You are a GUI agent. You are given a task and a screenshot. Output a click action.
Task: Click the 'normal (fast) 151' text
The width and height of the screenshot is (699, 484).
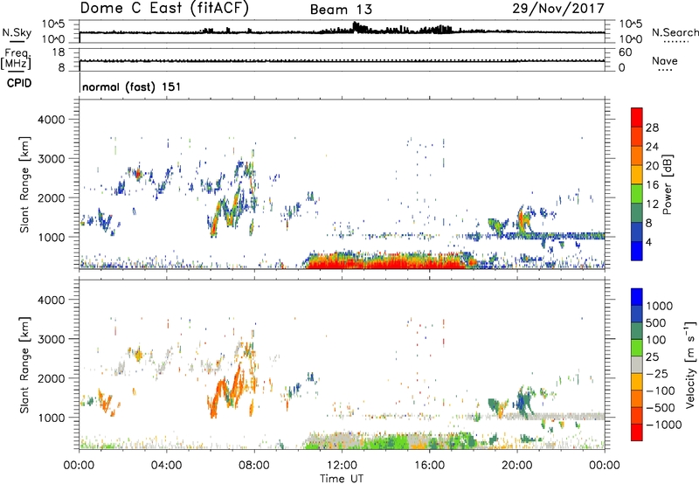[x=132, y=86]
